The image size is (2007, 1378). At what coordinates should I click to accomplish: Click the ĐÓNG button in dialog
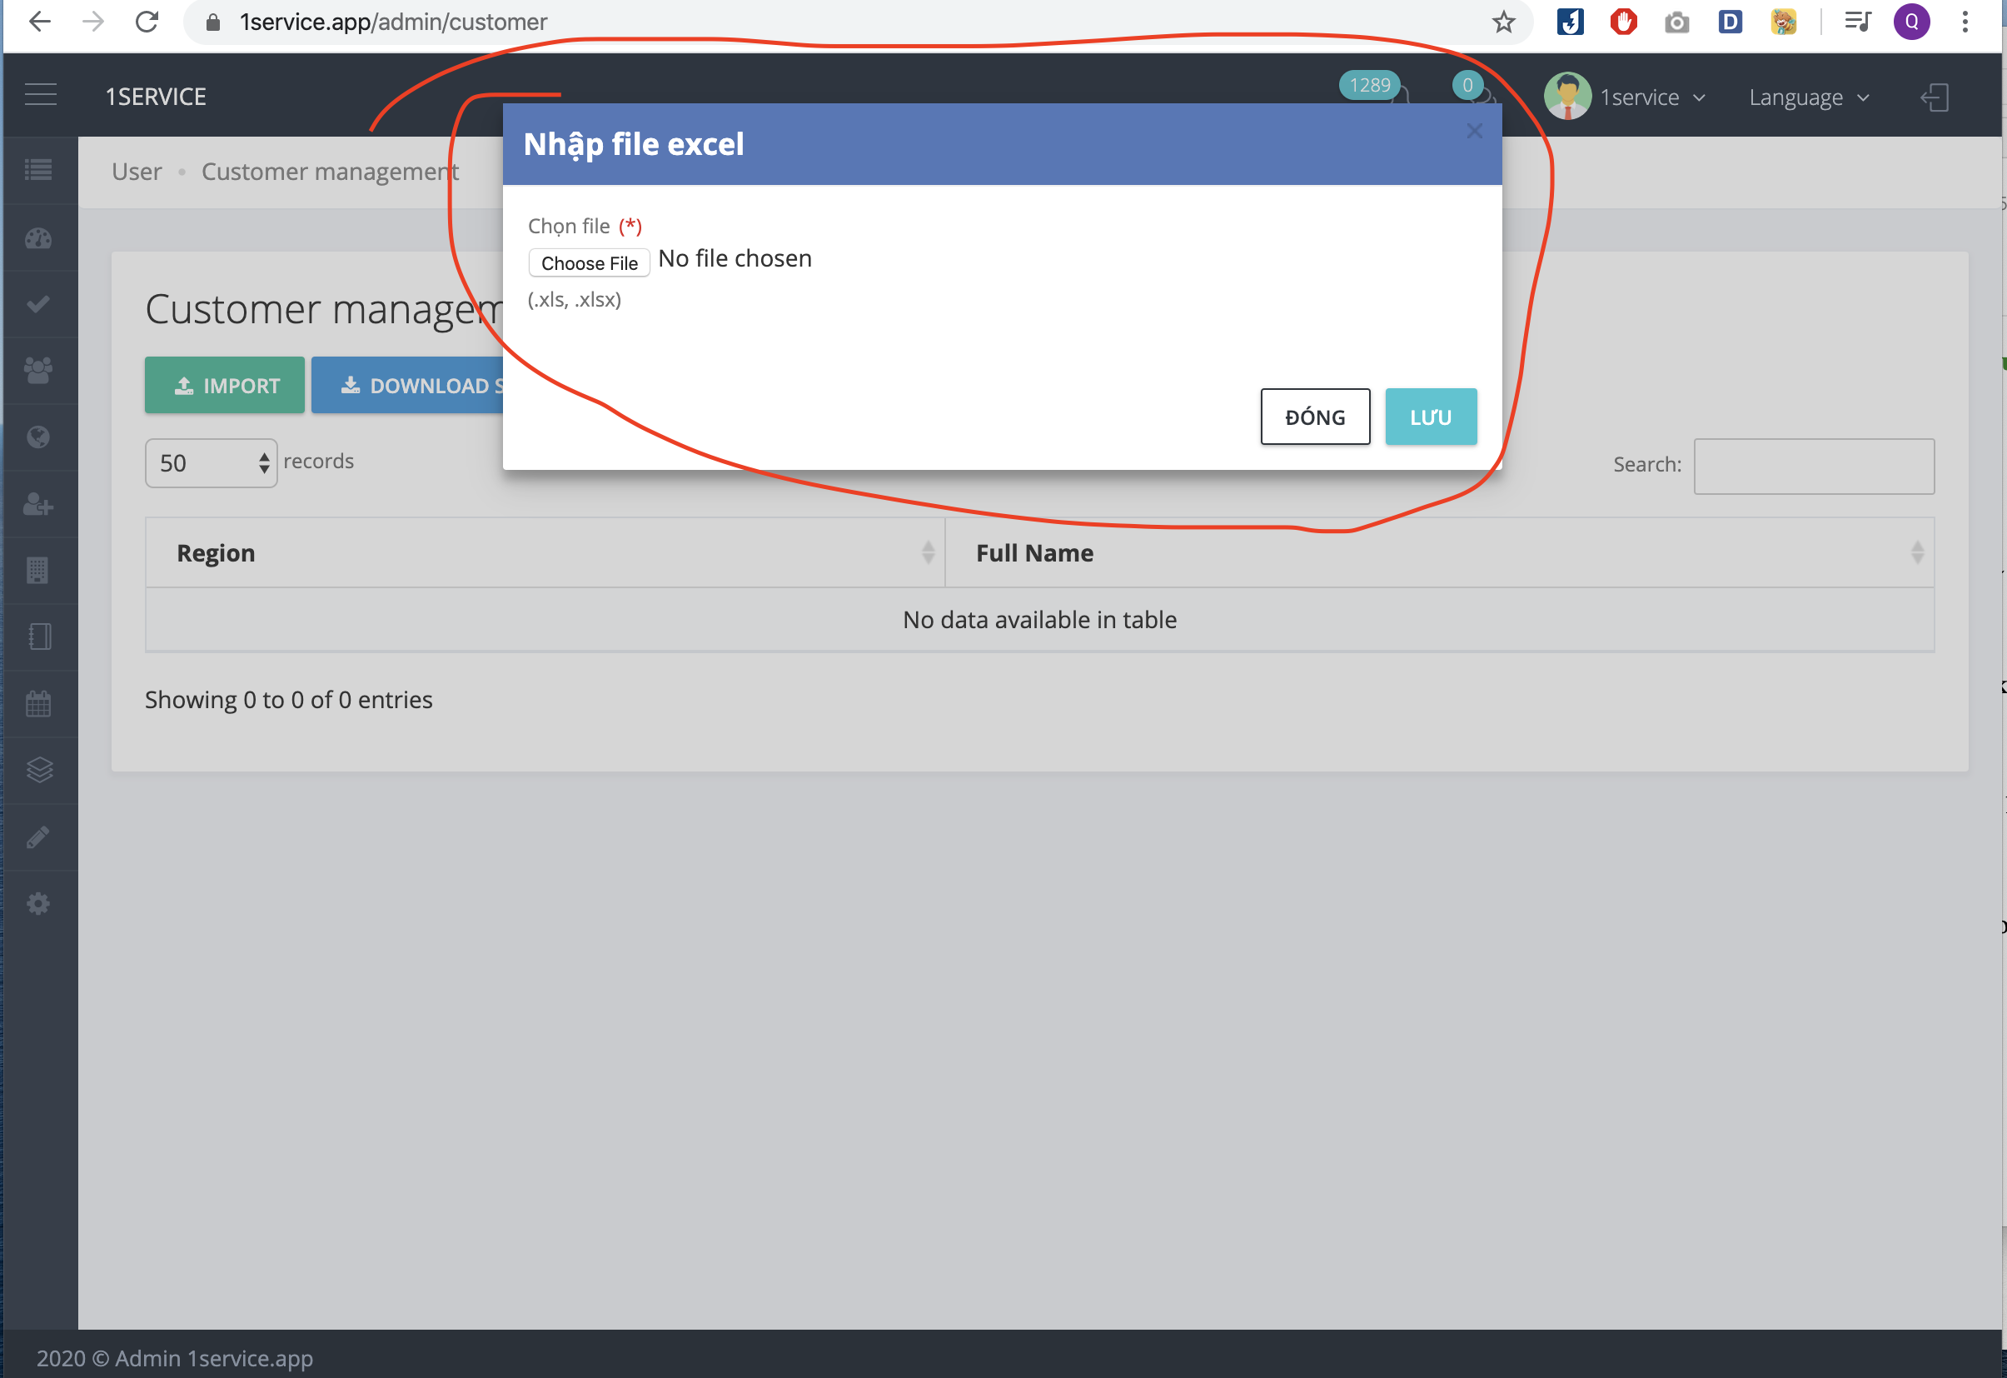pyautogui.click(x=1314, y=417)
